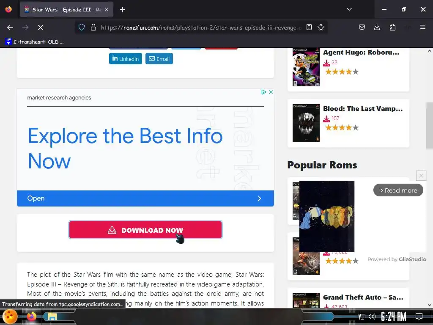Image resolution: width=433 pixels, height=325 pixels.
Task: Share the page via Email button
Action: coord(159,58)
